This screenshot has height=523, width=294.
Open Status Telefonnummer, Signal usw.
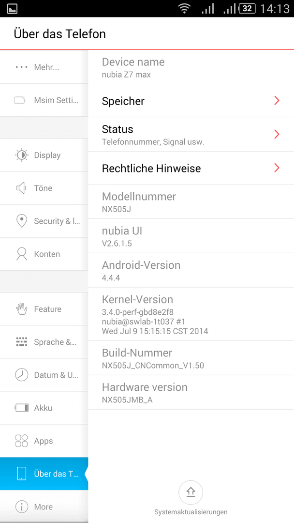(191, 135)
